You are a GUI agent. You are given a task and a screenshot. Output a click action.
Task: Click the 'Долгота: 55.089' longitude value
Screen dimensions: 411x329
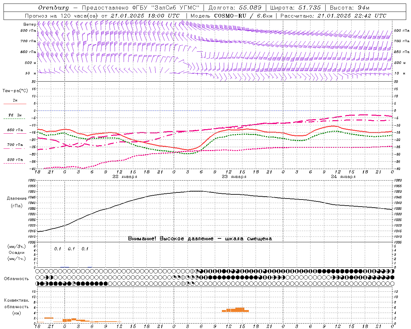pyautogui.click(x=235, y=8)
